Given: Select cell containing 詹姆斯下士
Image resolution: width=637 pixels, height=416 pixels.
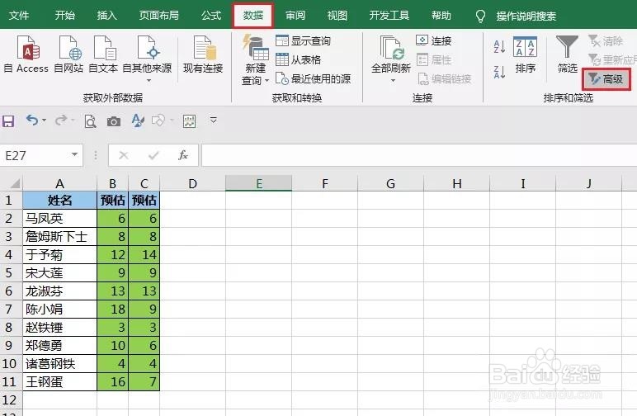Looking at the screenshot, I should click(x=59, y=236).
